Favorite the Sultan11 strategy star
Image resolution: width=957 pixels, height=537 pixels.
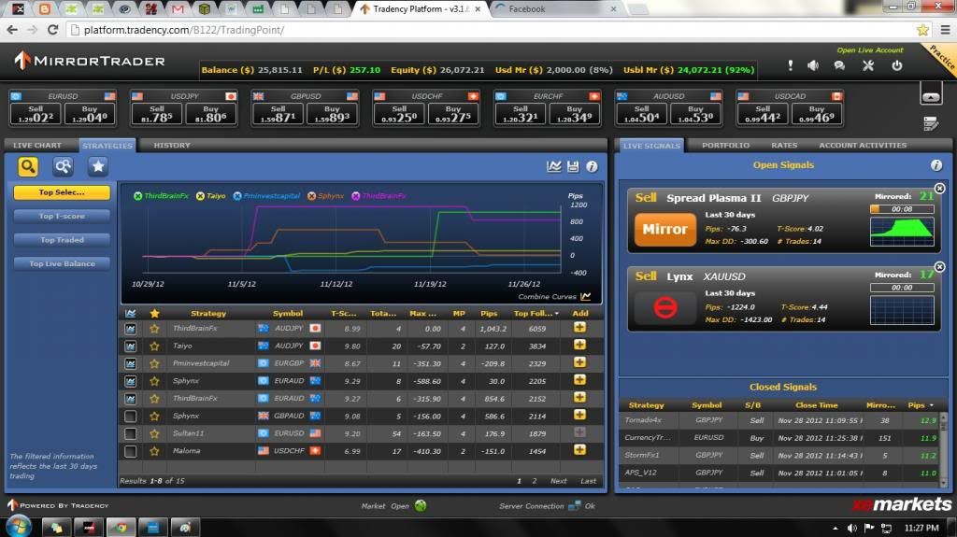(x=154, y=434)
